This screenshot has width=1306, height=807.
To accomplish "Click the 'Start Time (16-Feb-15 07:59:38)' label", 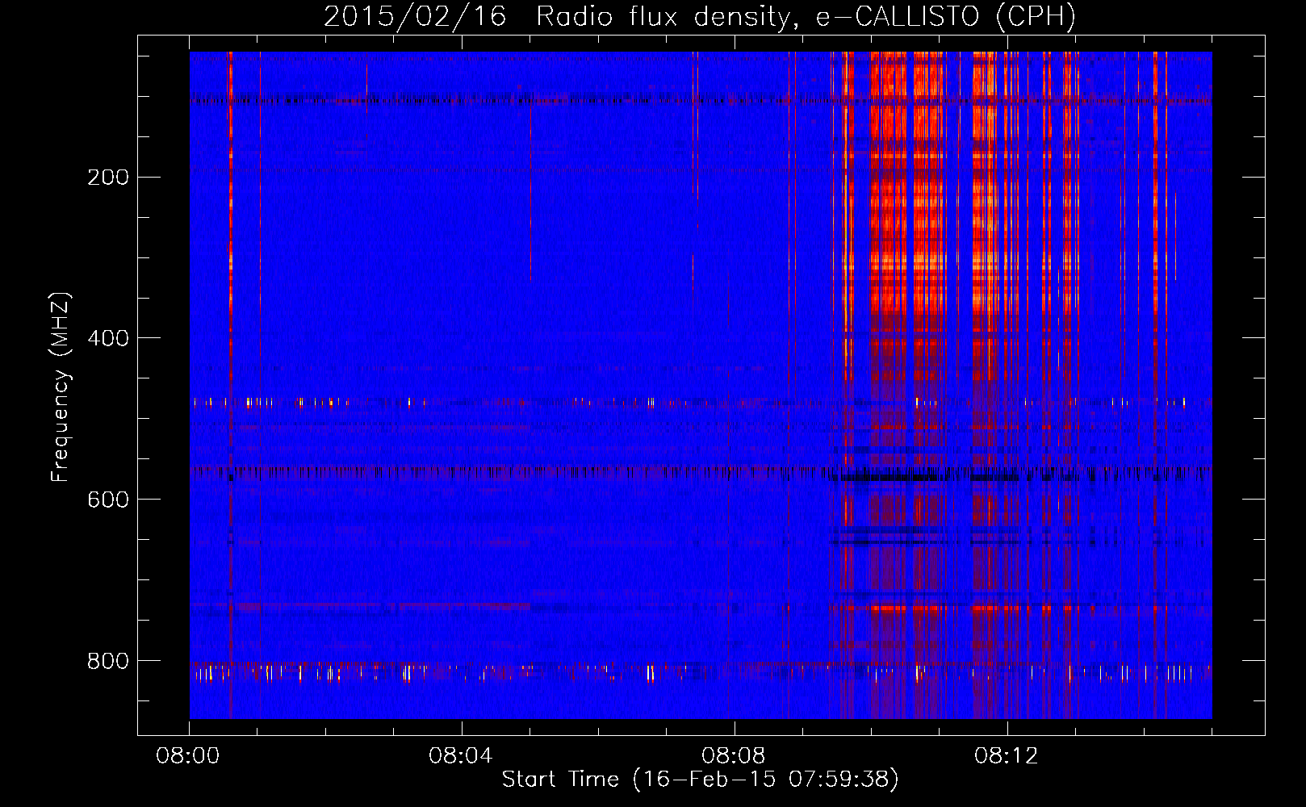I will [700, 780].
